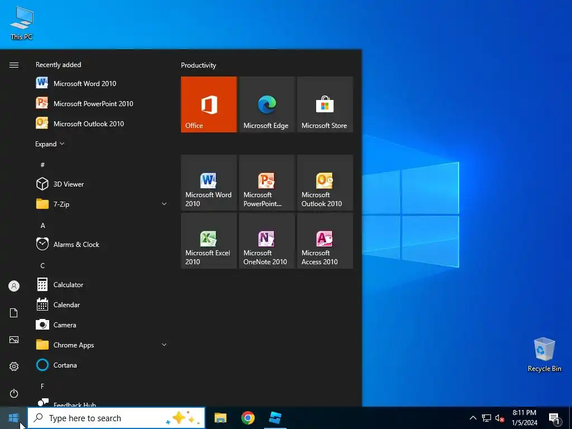Open Microsoft Outlook 2010 in Recently added
This screenshot has width=572, height=429.
pyautogui.click(x=102, y=123)
